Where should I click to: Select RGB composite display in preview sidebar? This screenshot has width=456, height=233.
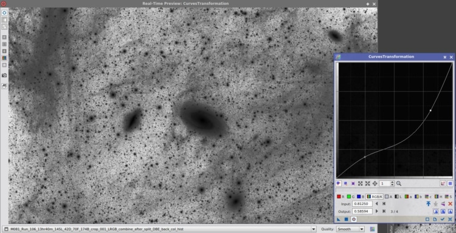4,58
